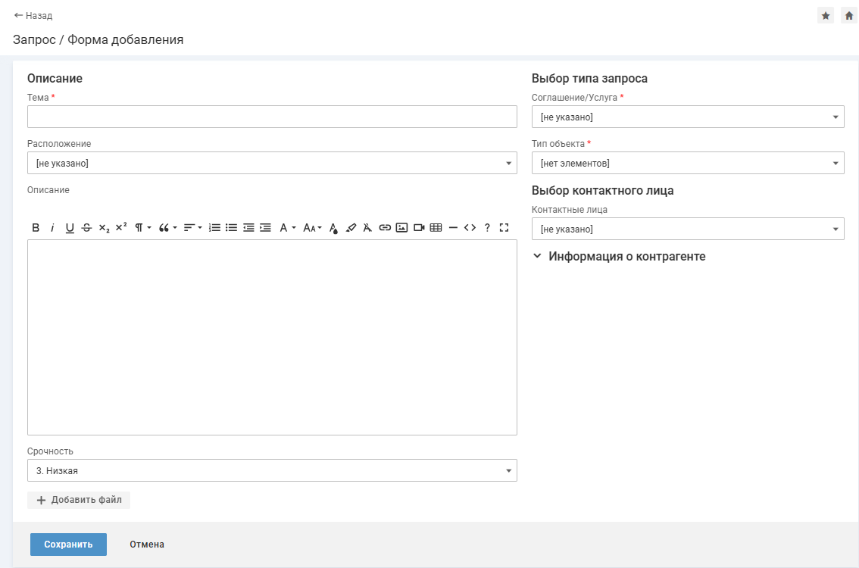Screen dimensions: 859x568
Task: Open the Срочность dropdown
Action: pyautogui.click(x=272, y=470)
